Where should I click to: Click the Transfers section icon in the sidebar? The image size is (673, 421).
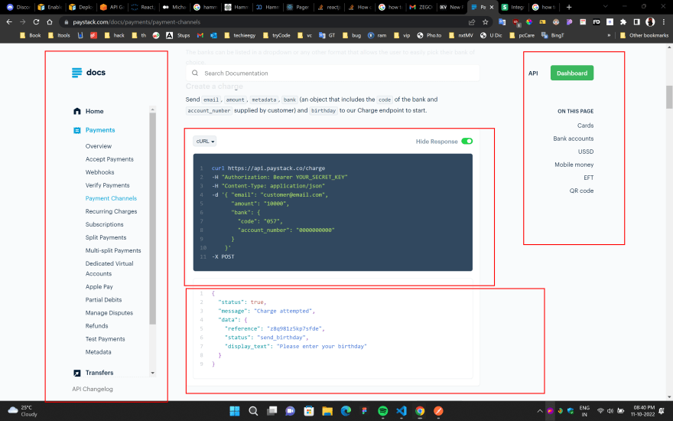(x=76, y=373)
